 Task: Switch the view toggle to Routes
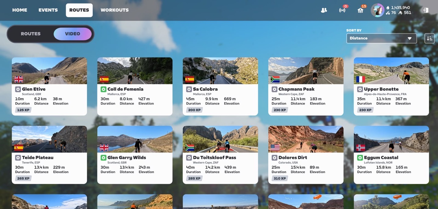pos(30,34)
